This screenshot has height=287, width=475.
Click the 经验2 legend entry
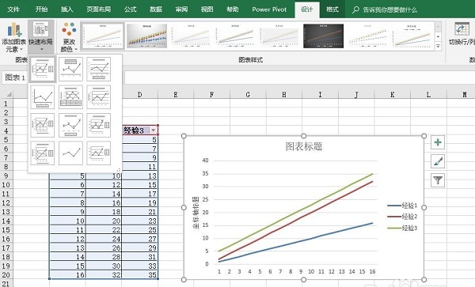[x=402, y=217]
